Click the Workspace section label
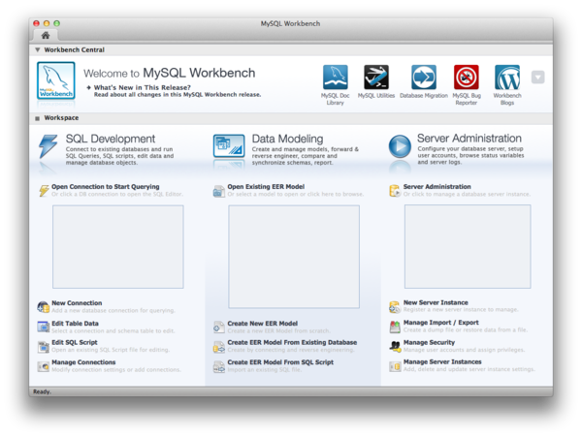The image size is (582, 437). point(61,118)
